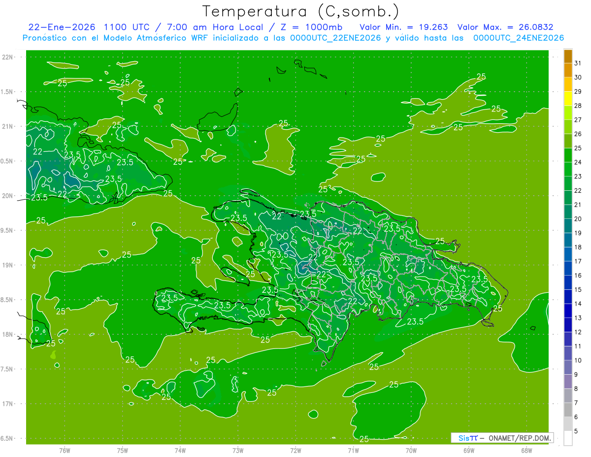The height and width of the screenshot is (457, 591).
Task: Click the 22N latitude axis label
Action: tap(7, 57)
